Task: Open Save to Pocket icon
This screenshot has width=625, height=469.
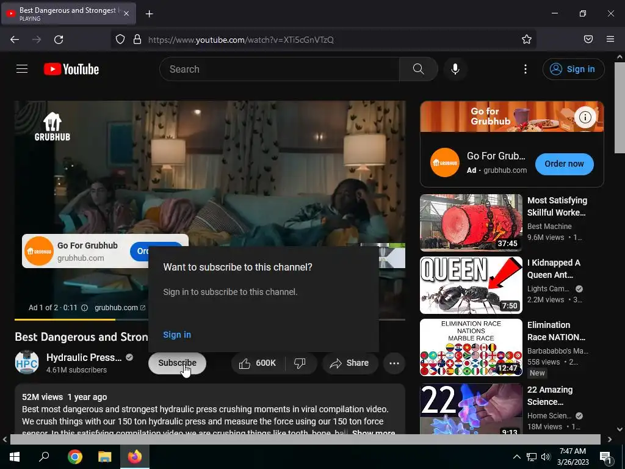Action: [588, 39]
